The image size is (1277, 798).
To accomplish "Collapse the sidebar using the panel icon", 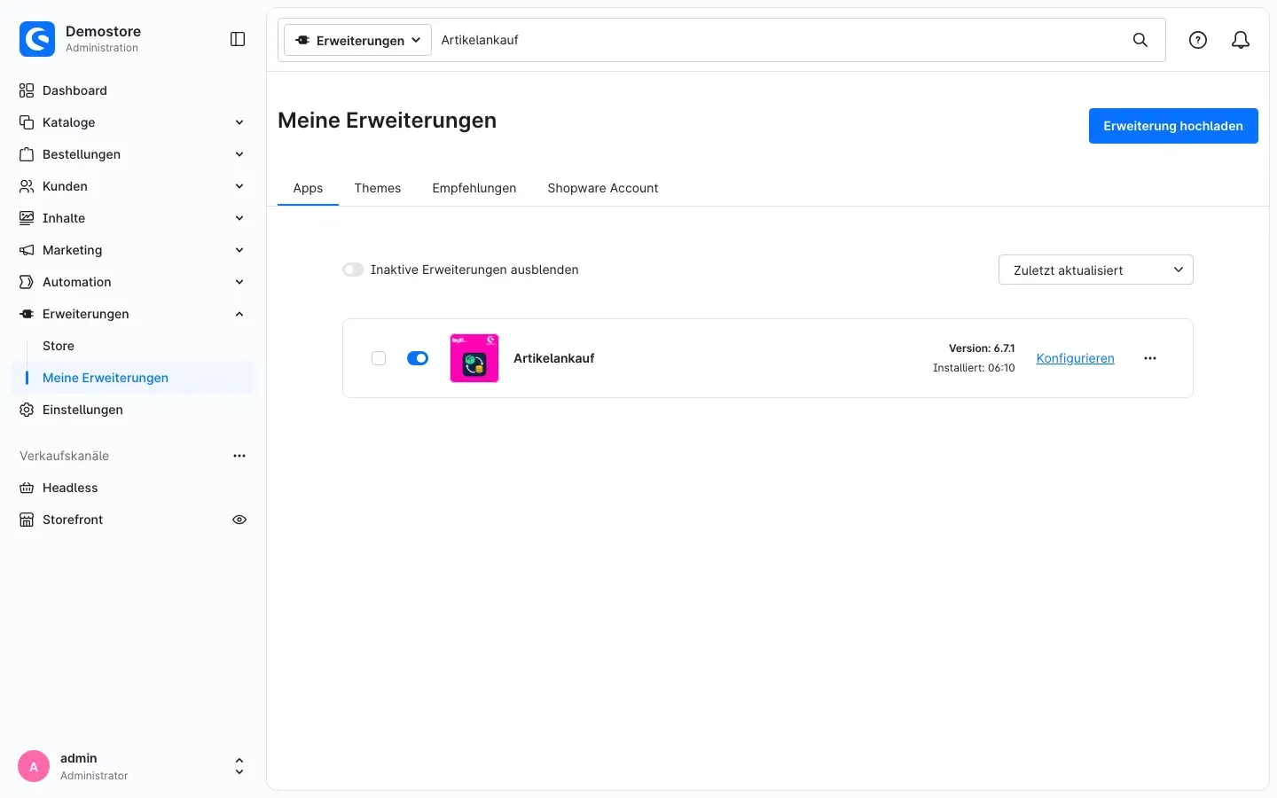I will 238,39.
